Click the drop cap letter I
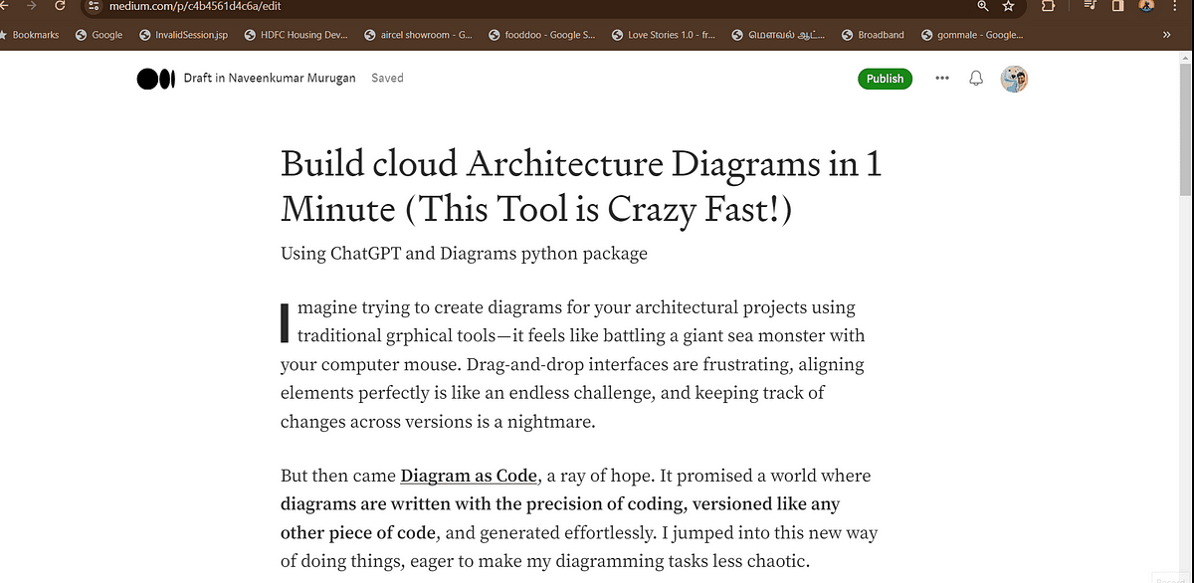The height and width of the screenshot is (583, 1194). pyautogui.click(x=286, y=323)
